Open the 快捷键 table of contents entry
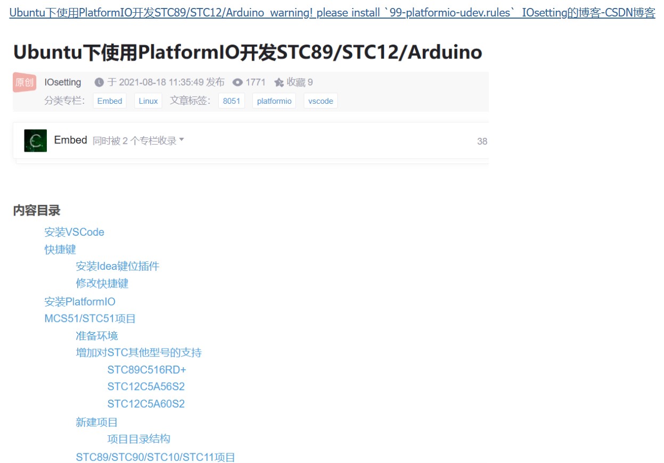Image resolution: width=664 pixels, height=463 pixels. pyautogui.click(x=60, y=250)
